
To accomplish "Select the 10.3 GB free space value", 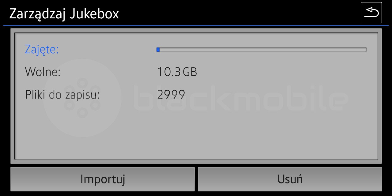I will (x=177, y=72).
